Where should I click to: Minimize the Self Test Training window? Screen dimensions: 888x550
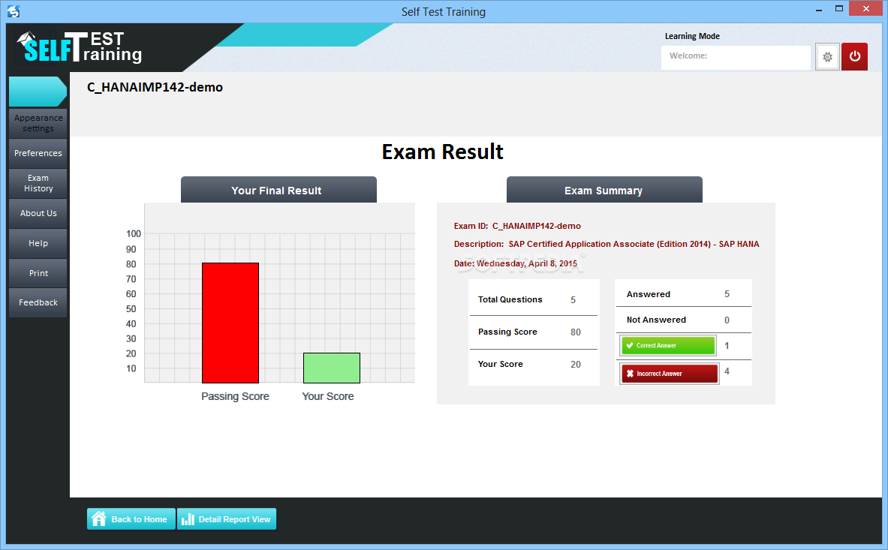(x=819, y=11)
